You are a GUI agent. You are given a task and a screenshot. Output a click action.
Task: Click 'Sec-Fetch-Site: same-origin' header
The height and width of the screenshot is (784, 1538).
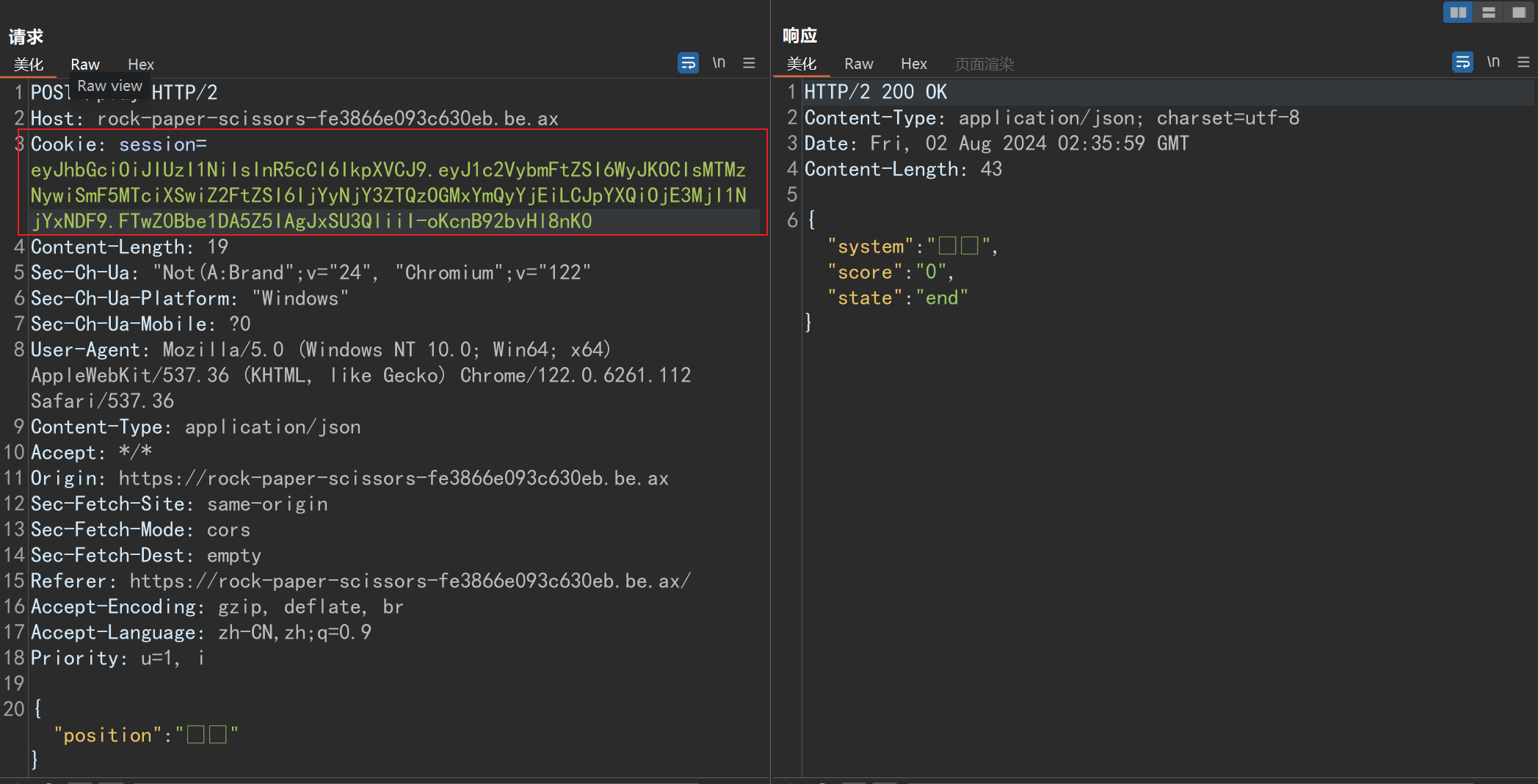(x=179, y=504)
